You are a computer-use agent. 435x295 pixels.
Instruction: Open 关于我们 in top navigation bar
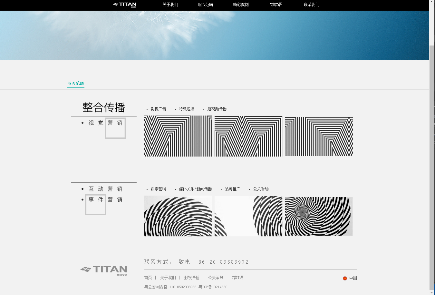(x=170, y=5)
